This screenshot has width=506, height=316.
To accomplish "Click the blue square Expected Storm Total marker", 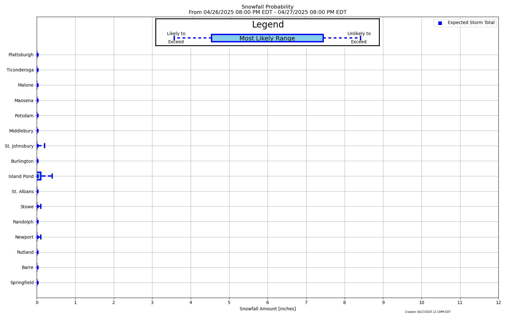I will pos(440,23).
